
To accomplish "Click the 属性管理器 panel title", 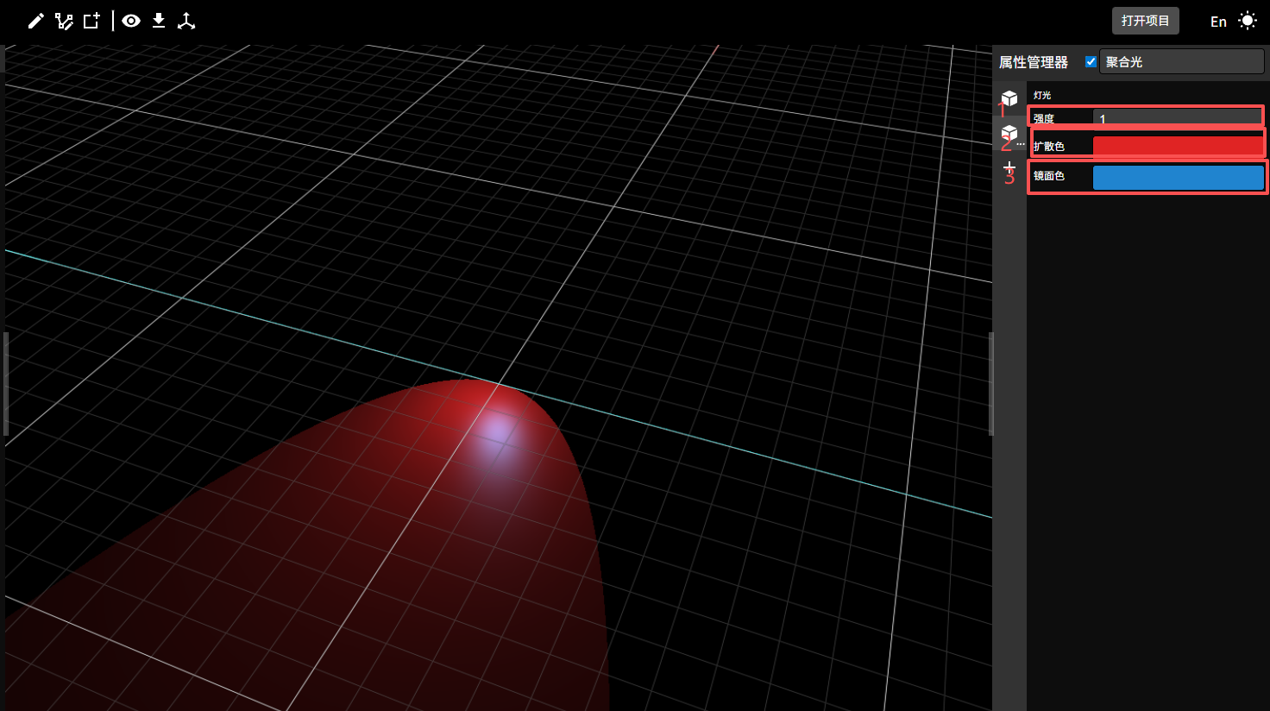I will point(1034,62).
